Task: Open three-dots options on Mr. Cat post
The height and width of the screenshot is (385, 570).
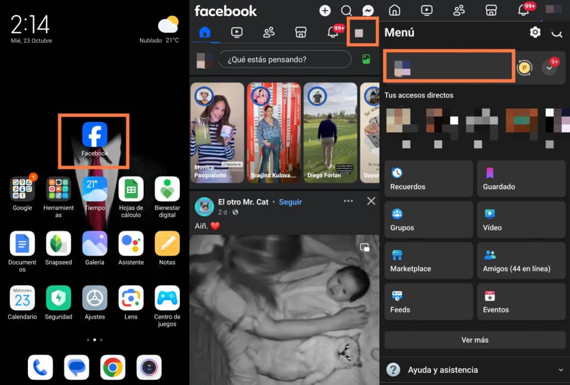Action: (349, 201)
